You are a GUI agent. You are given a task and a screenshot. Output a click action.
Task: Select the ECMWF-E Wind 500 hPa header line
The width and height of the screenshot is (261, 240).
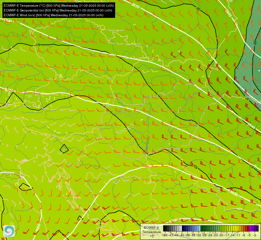[x=53, y=15]
